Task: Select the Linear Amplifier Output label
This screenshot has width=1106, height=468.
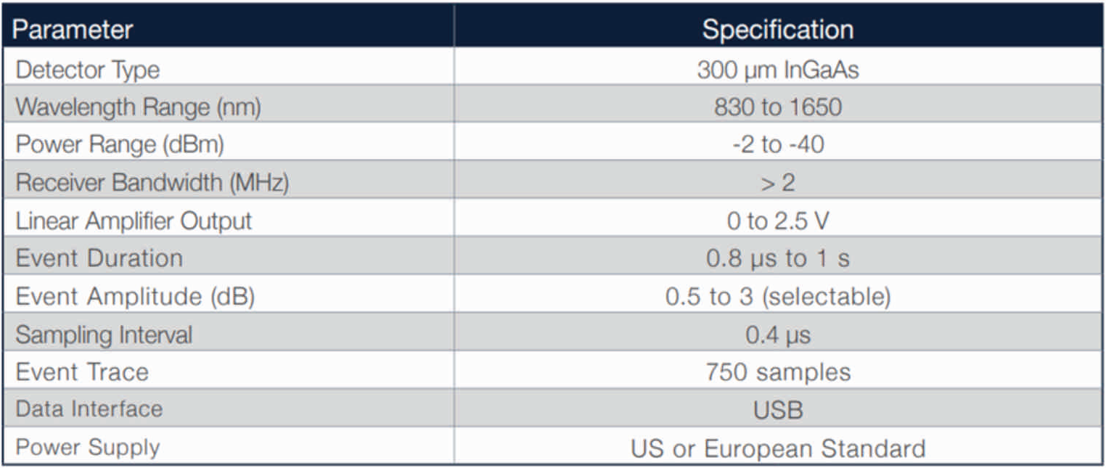Action: [x=134, y=221]
